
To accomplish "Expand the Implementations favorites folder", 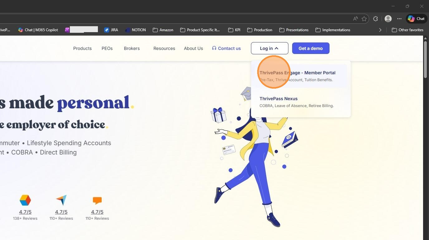I will [333, 30].
